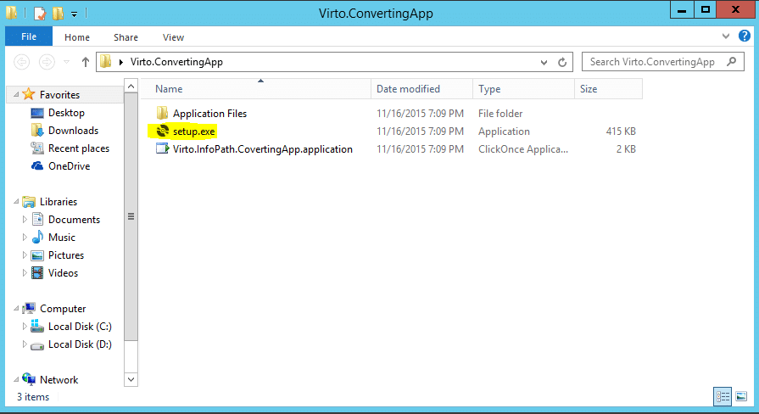The height and width of the screenshot is (414, 759).
Task: Open Downloads in Favorites
Action: point(73,131)
